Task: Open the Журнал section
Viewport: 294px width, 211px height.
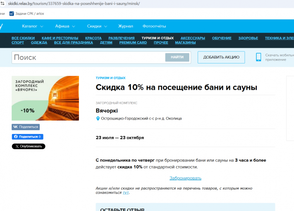Action: click(125, 26)
